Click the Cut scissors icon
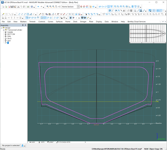Screen dimensions: 167x150 [18, 7]
